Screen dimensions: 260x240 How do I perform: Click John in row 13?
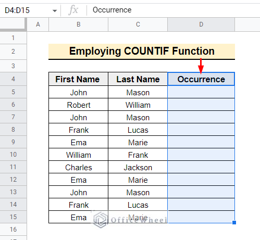coord(78,192)
